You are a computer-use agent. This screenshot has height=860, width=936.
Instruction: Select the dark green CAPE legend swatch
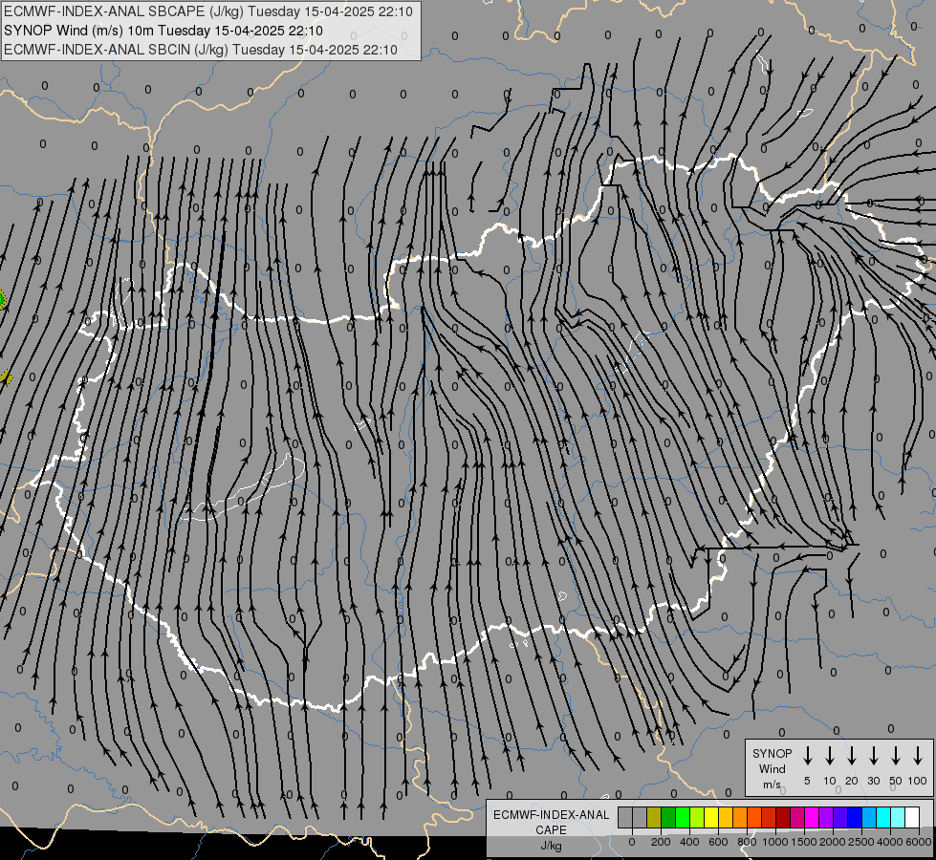pyautogui.click(x=668, y=817)
